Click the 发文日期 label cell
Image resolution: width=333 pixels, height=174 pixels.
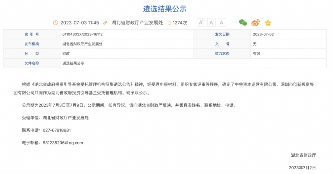[x=222, y=34]
